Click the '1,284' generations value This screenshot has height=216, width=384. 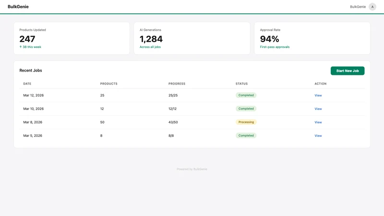coord(151,39)
